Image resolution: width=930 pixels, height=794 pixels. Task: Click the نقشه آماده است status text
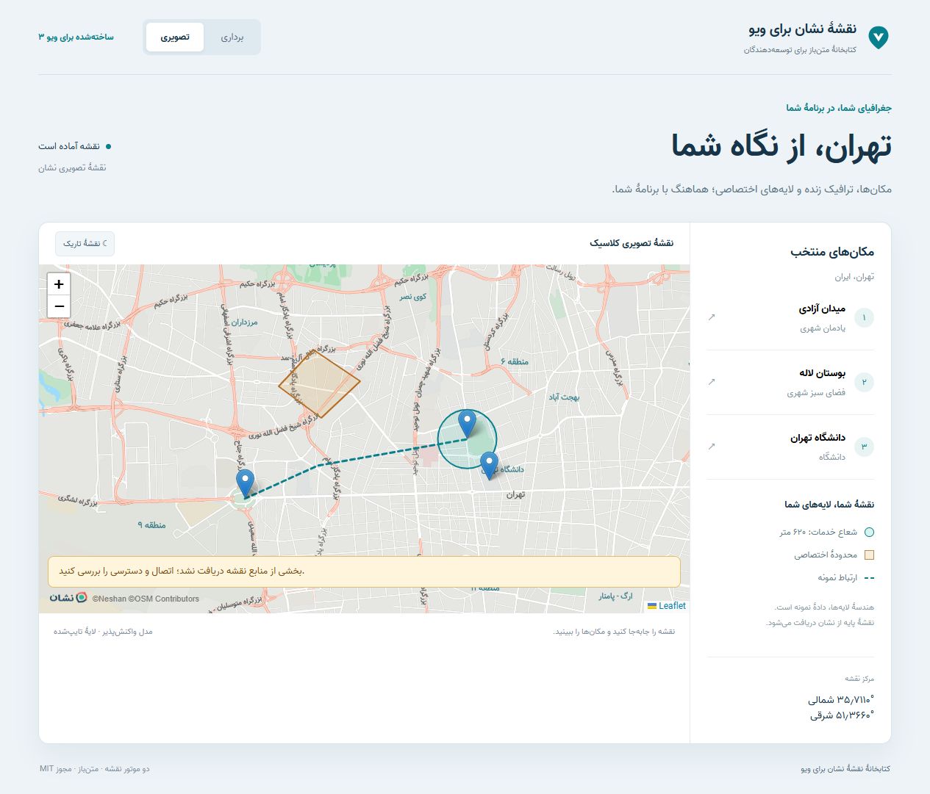point(69,146)
